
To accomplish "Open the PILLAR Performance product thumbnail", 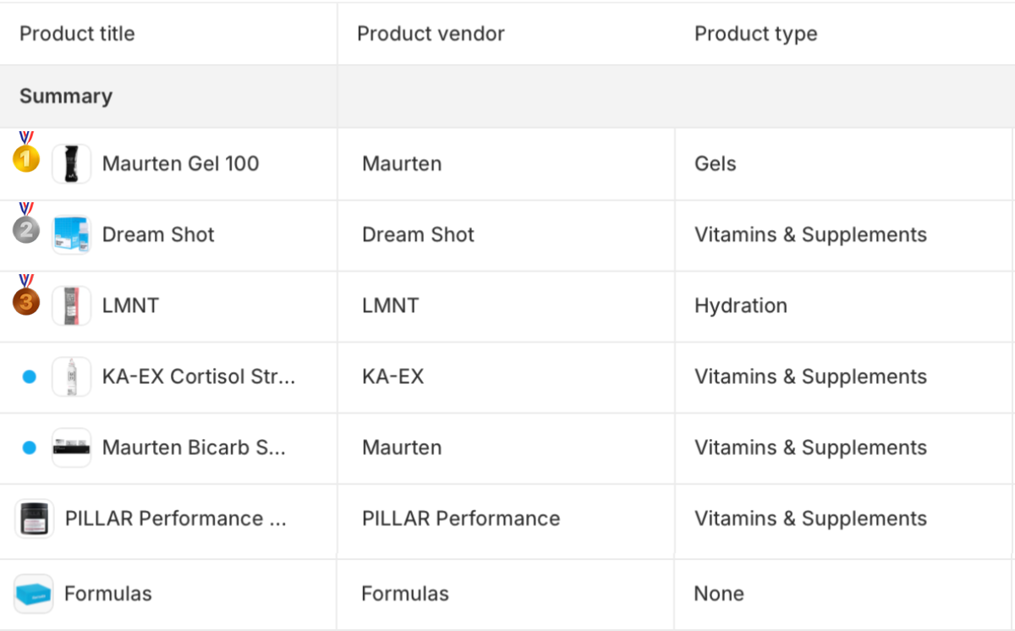I will click(x=35, y=519).
